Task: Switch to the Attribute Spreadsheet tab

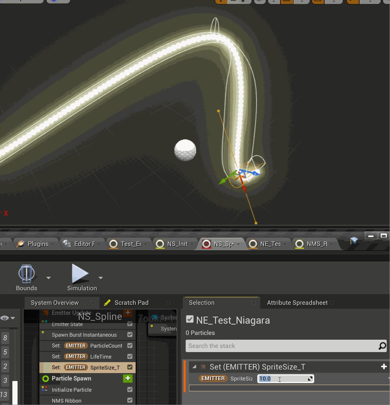Action: 297,302
